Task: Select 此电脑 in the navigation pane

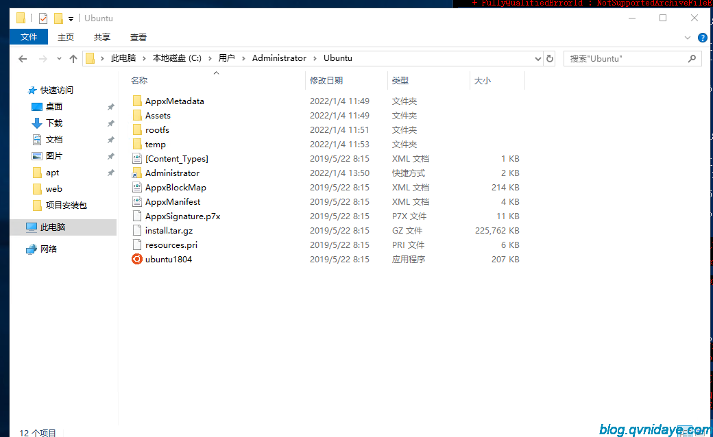Action: point(63,227)
